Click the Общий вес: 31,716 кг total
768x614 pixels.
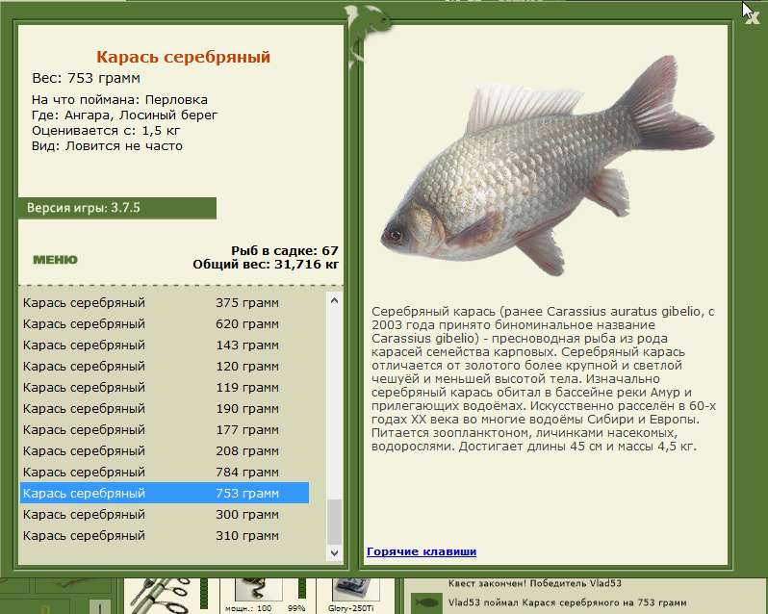266,265
